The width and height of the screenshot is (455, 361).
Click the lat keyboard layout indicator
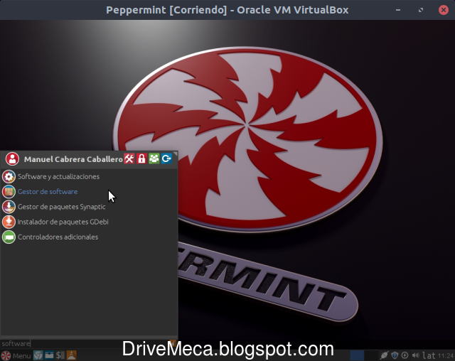pyautogui.click(x=429, y=355)
